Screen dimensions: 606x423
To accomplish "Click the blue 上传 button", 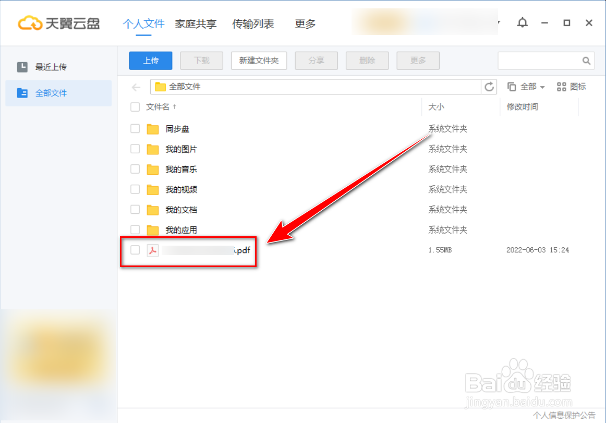I will 151,61.
